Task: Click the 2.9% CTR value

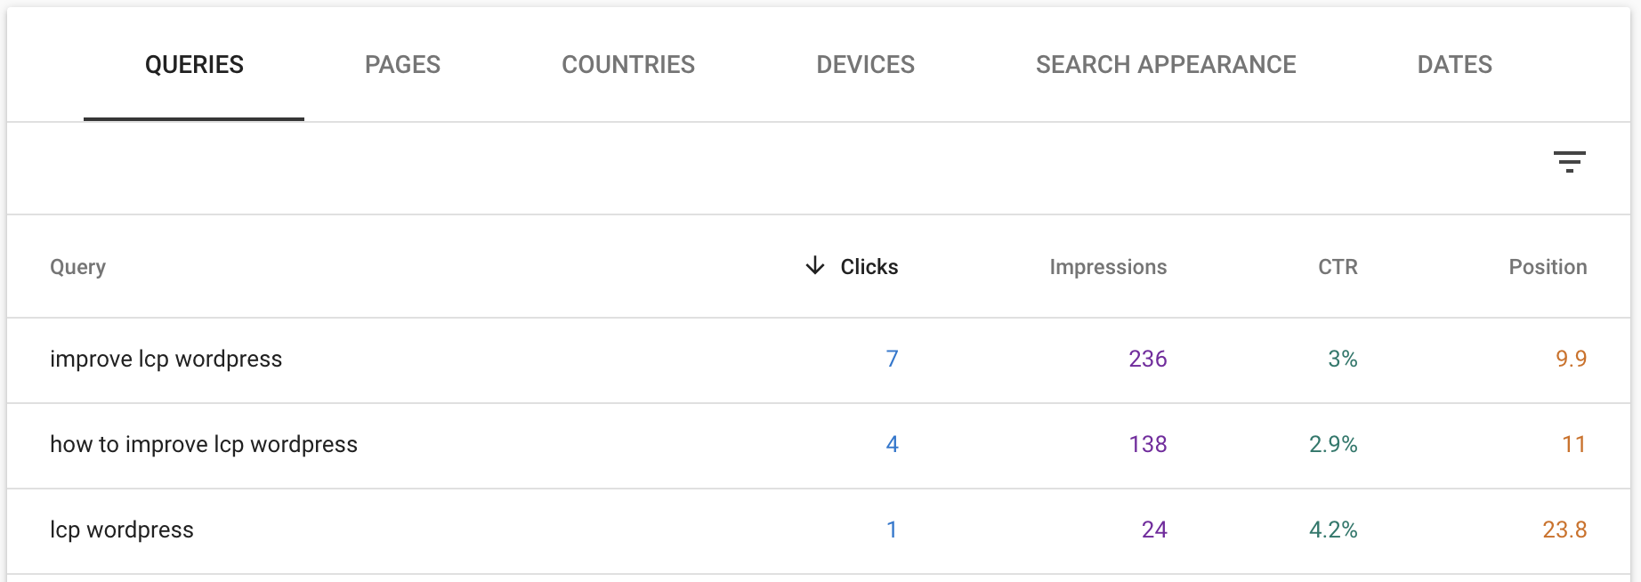Action: pyautogui.click(x=1333, y=444)
